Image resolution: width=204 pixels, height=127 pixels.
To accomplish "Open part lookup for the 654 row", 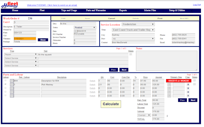I will [12, 81].
